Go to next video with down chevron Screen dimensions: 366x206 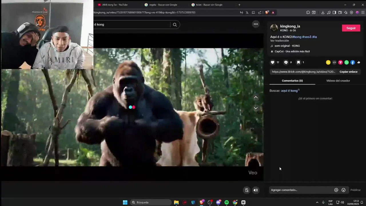click(x=256, y=108)
